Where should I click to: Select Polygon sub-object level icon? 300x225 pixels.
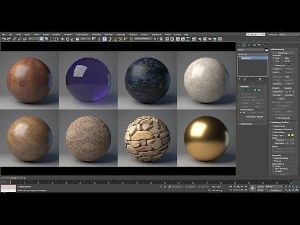coord(255,90)
